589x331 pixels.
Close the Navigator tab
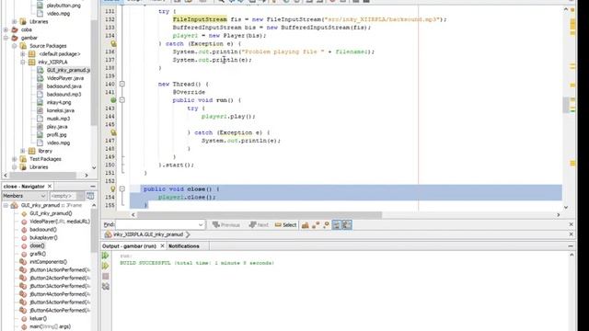(50, 186)
